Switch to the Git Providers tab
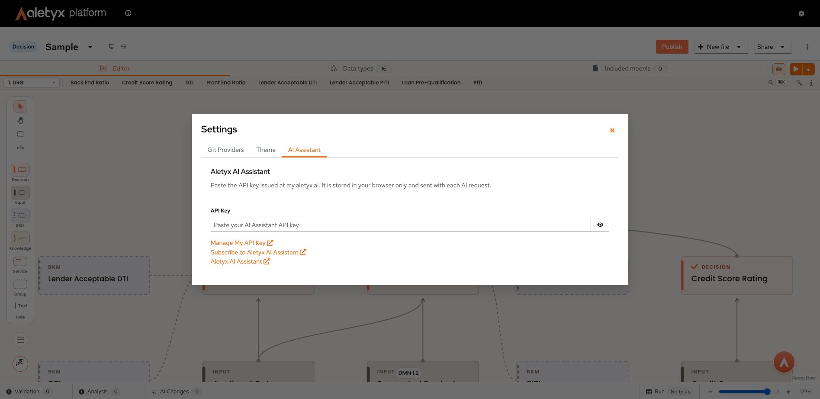 point(225,150)
